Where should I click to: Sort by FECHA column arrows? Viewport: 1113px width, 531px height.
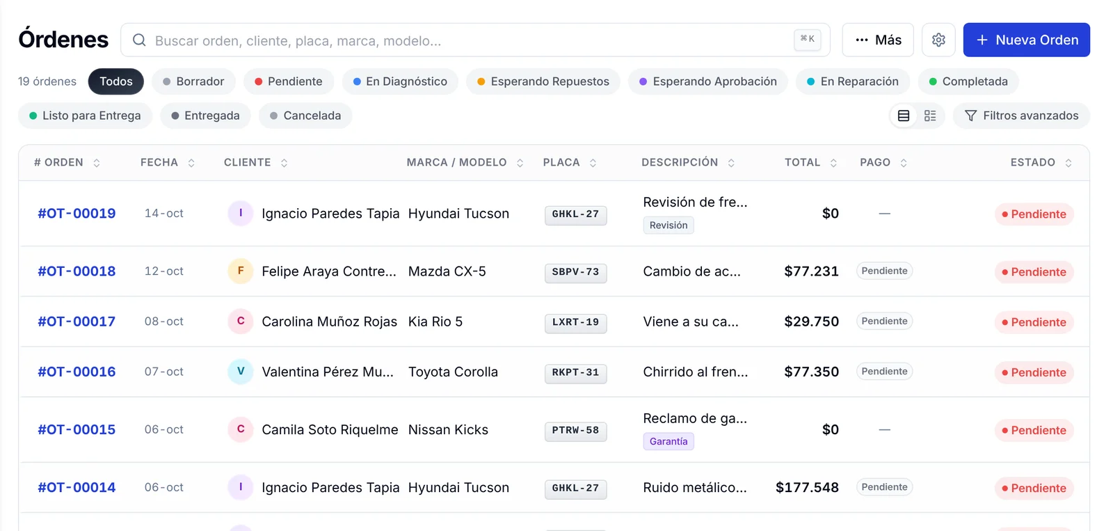click(x=191, y=163)
